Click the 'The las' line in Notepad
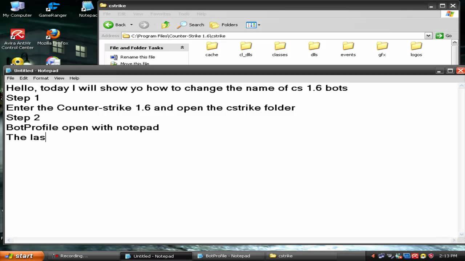 tap(25, 137)
